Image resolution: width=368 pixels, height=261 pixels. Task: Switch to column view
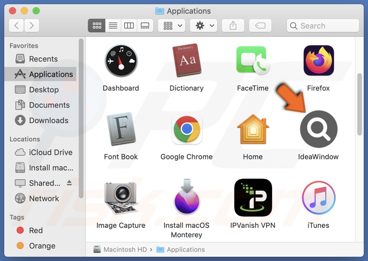129,25
